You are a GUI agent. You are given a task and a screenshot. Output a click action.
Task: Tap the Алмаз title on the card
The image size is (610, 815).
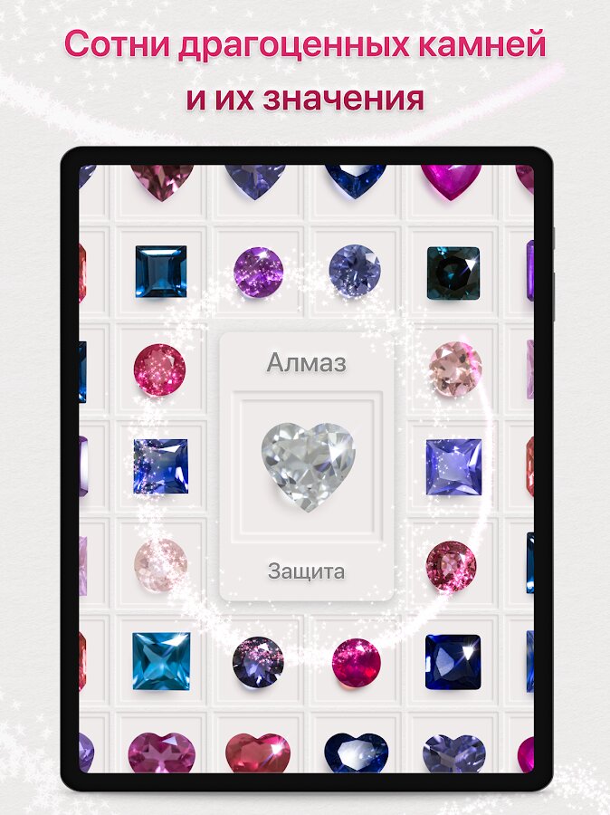(x=306, y=362)
